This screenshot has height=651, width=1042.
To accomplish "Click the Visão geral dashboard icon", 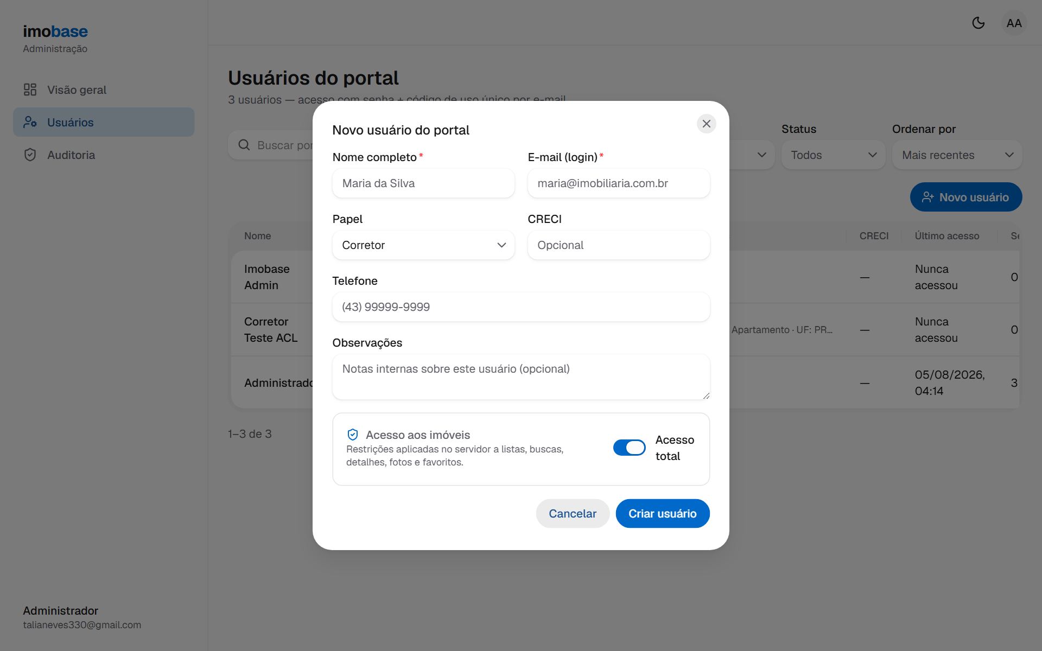I will point(30,90).
